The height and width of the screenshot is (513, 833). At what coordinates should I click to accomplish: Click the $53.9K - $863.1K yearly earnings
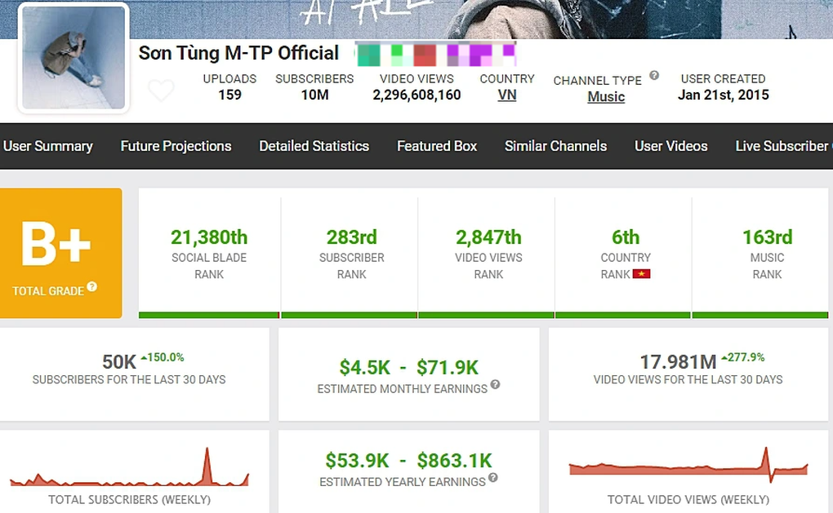click(409, 461)
